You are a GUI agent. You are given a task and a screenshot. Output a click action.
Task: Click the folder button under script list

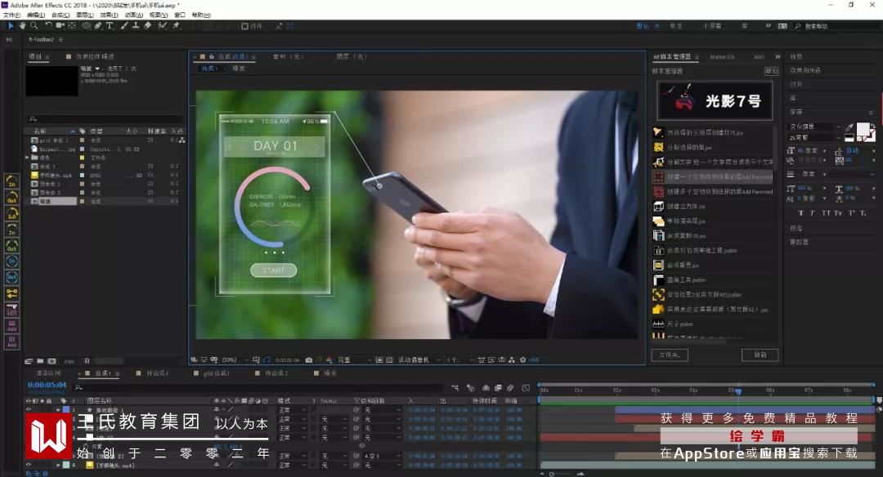click(x=670, y=355)
